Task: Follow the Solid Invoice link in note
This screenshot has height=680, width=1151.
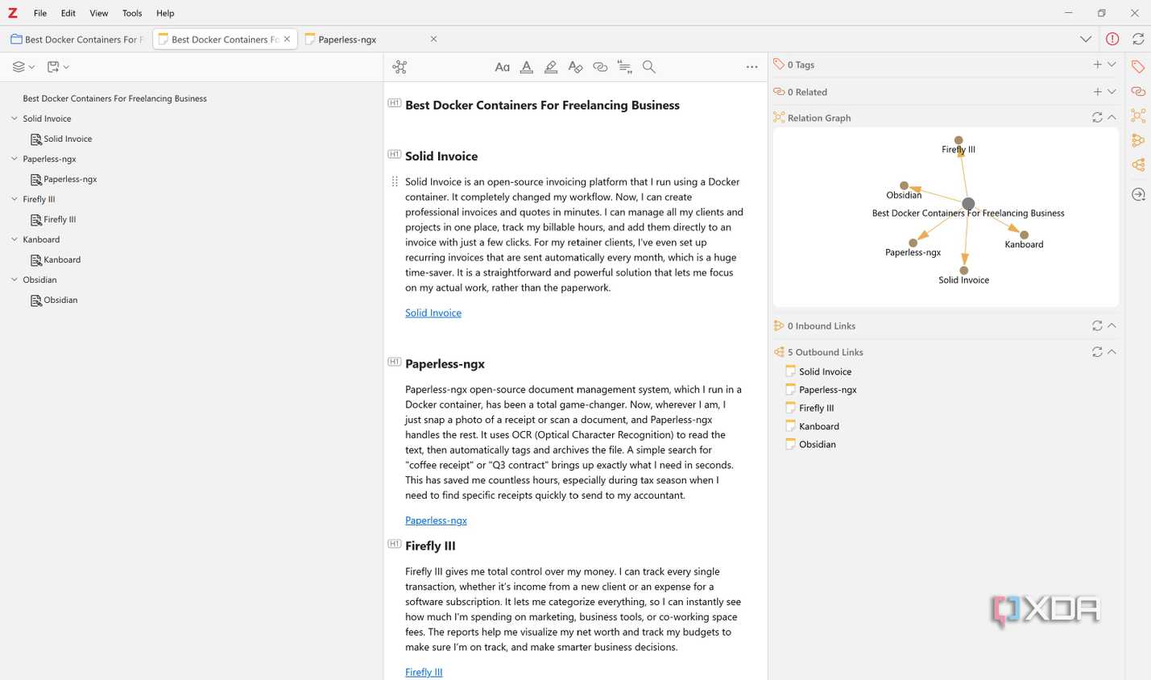Action: pyautogui.click(x=433, y=313)
